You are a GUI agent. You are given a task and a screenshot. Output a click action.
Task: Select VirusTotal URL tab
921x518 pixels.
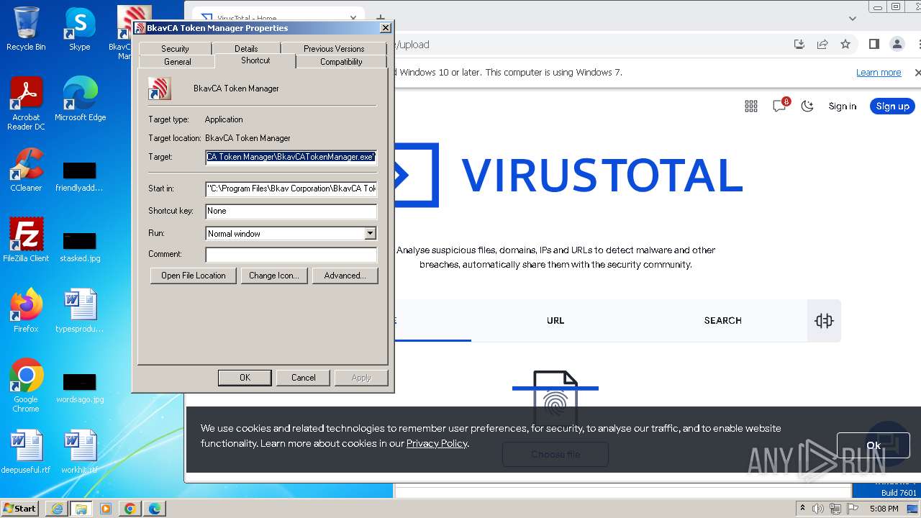(555, 321)
